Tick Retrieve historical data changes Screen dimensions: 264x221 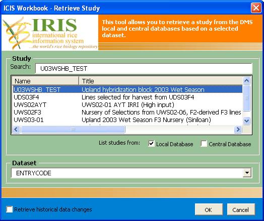coord(10,209)
